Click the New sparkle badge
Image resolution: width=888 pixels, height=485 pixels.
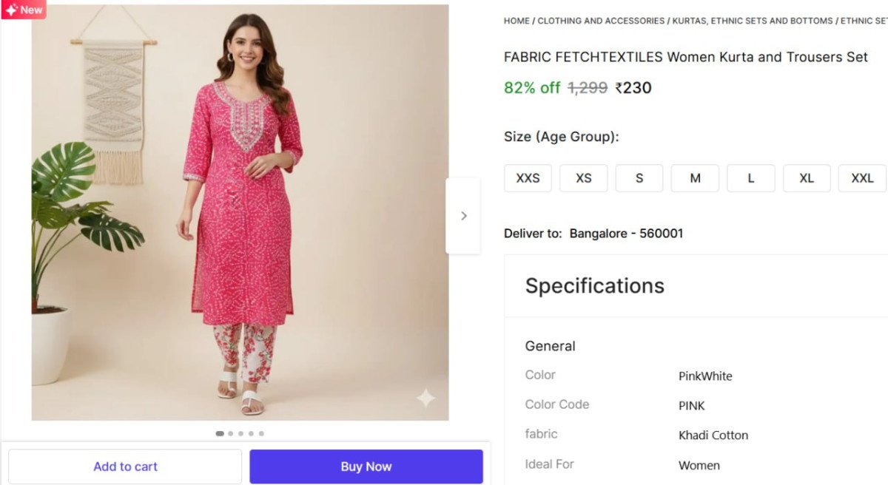pyautogui.click(x=24, y=10)
